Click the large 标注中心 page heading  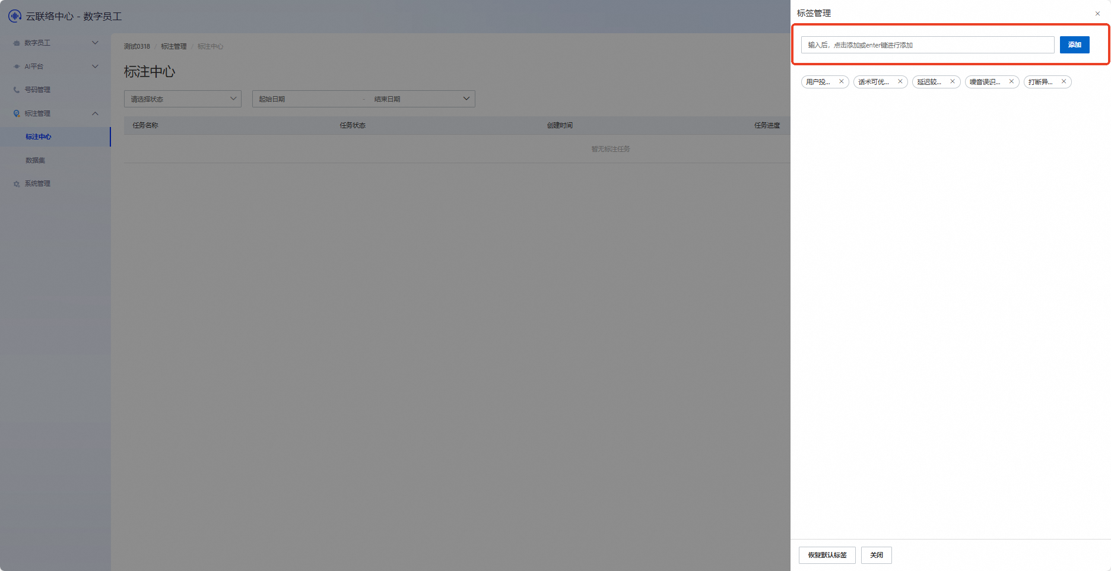point(150,72)
